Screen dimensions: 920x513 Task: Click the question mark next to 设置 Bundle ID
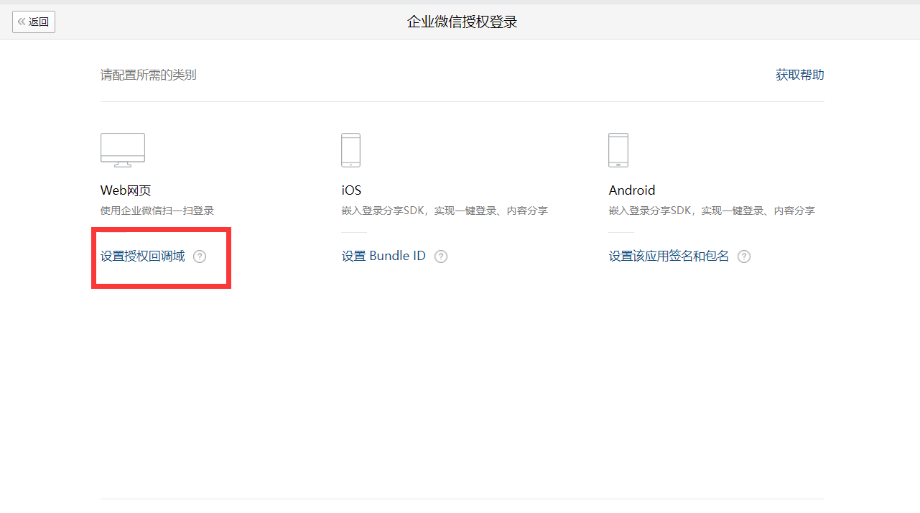point(441,256)
